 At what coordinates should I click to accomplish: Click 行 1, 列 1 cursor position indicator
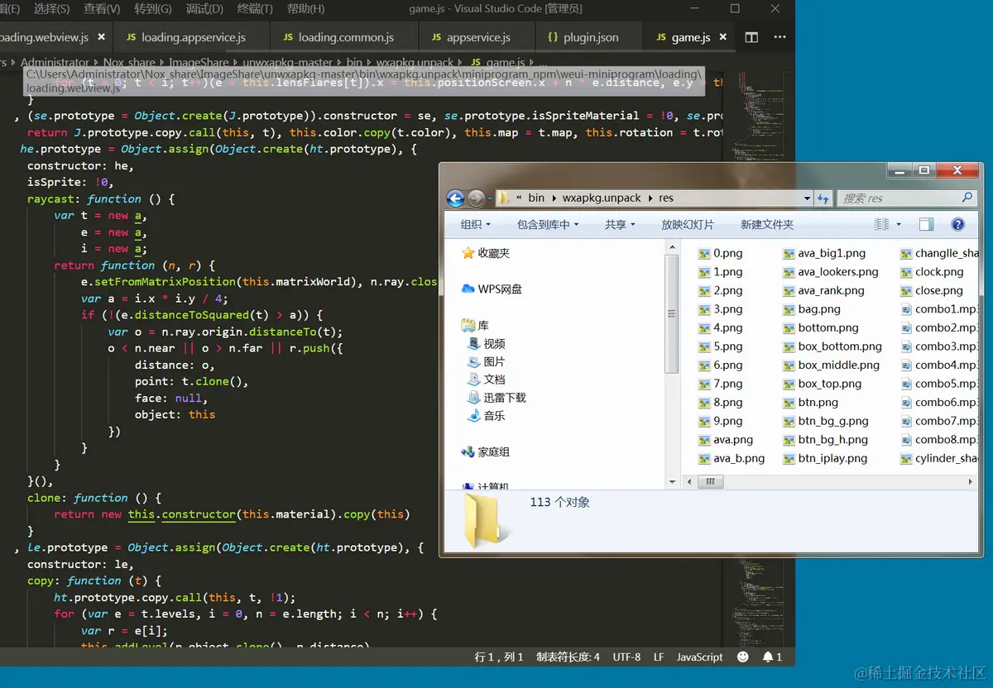pos(499,657)
